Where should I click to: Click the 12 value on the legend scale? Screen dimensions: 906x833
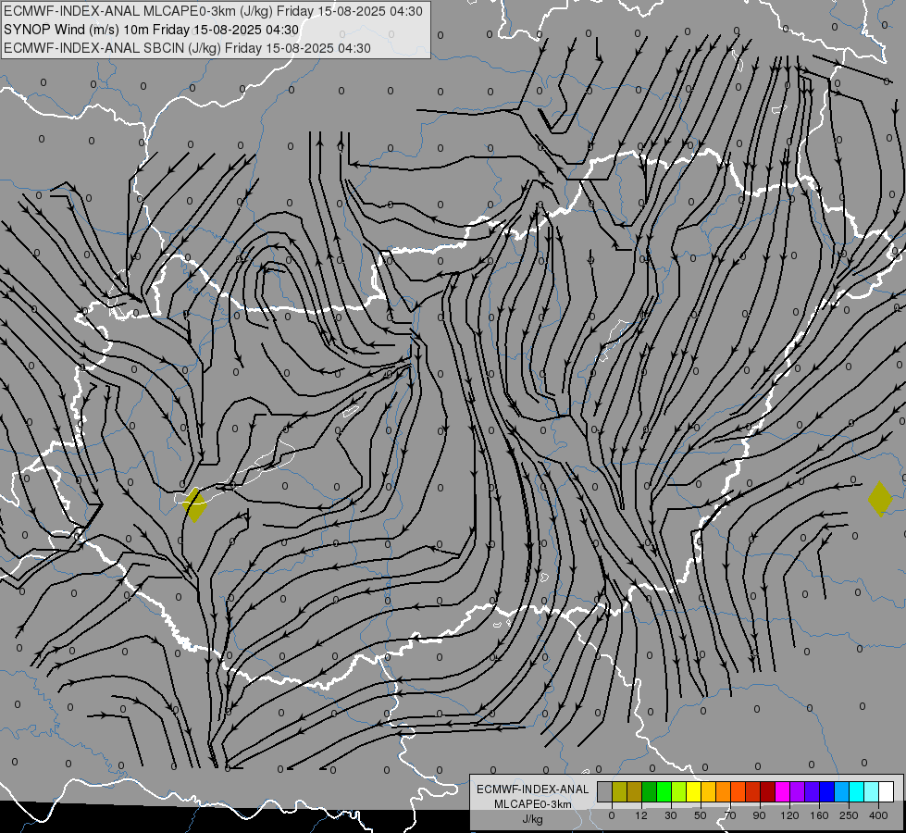(641, 815)
